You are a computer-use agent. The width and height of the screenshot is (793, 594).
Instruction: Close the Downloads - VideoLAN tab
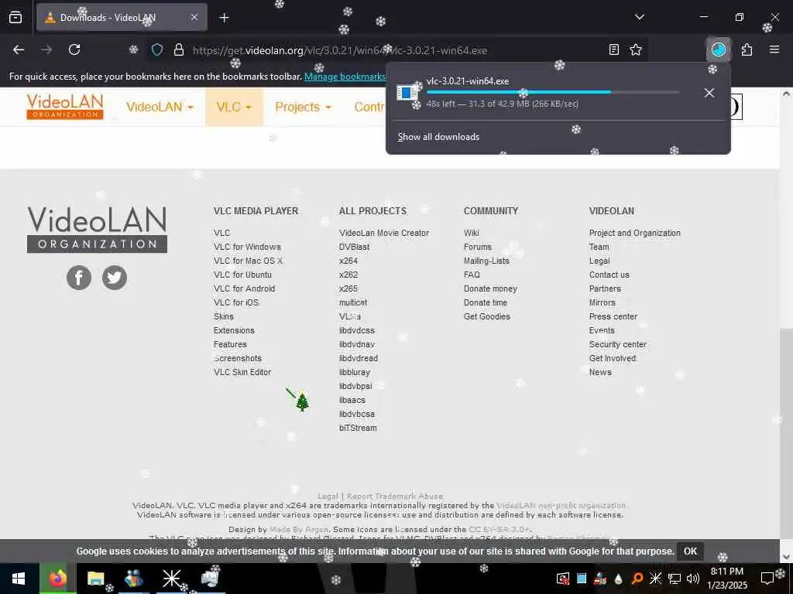point(194,17)
